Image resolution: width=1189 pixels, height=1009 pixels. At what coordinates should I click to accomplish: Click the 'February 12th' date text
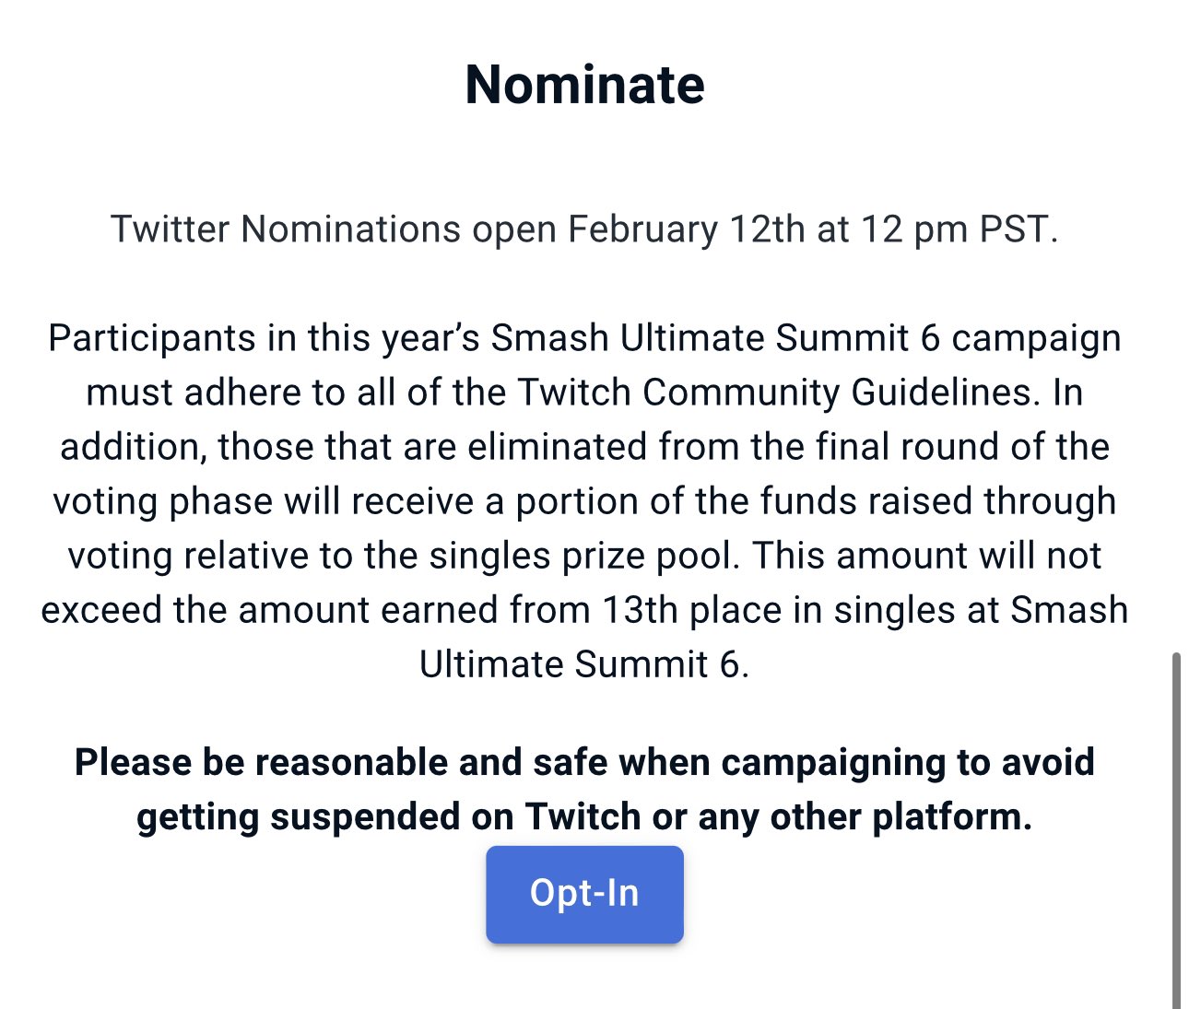pos(687,229)
